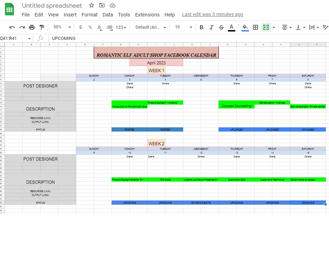Redo the last action
This screenshot has width=329, height=254.
(22, 27)
